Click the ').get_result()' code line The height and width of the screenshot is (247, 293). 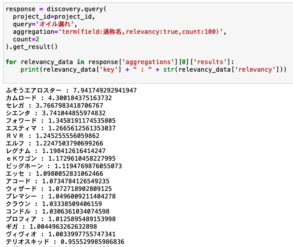[32, 47]
